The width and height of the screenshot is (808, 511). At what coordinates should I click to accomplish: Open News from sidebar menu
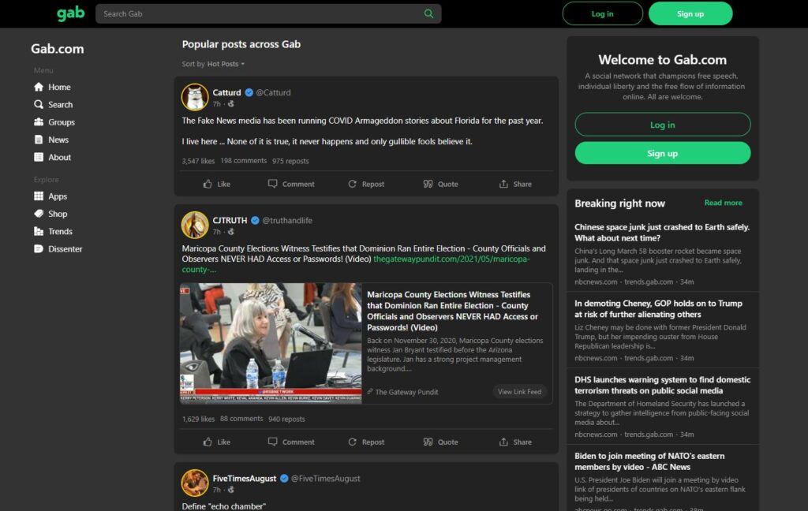tap(51, 140)
